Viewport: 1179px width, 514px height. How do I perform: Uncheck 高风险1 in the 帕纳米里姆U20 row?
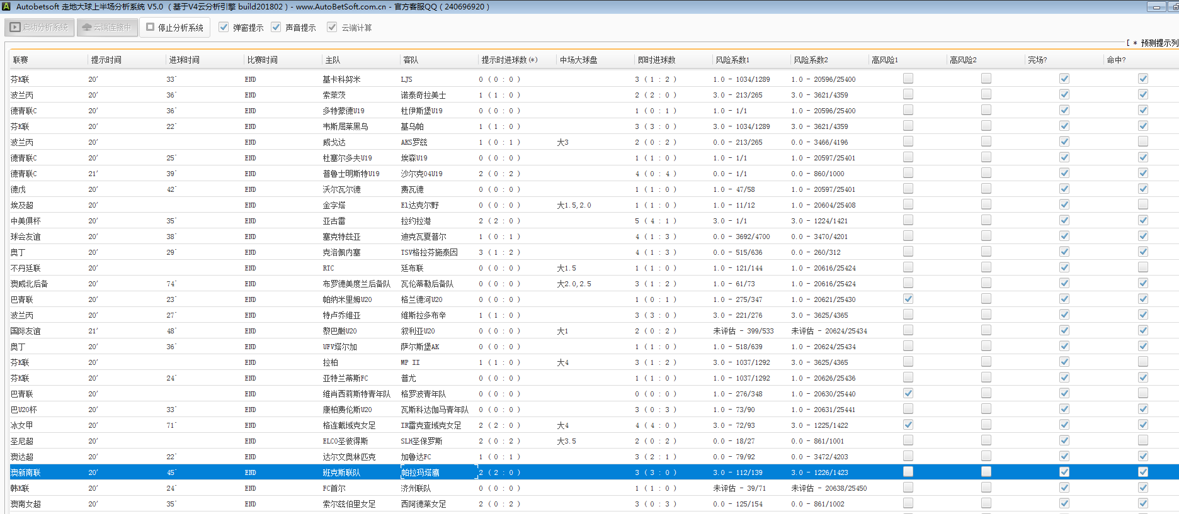pyautogui.click(x=908, y=299)
